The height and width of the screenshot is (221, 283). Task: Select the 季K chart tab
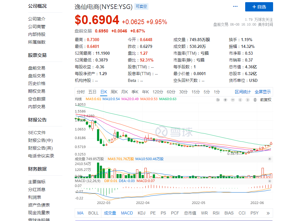pos(135,92)
